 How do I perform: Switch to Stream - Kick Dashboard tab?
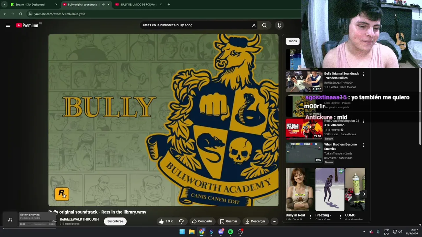pos(30,5)
